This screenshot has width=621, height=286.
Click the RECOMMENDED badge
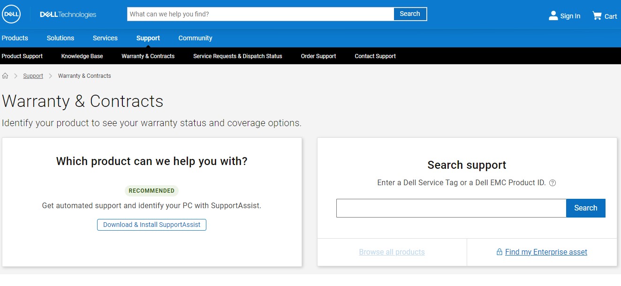click(151, 191)
